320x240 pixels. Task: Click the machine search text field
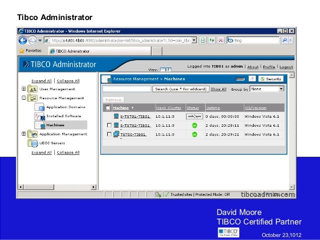click(127, 89)
